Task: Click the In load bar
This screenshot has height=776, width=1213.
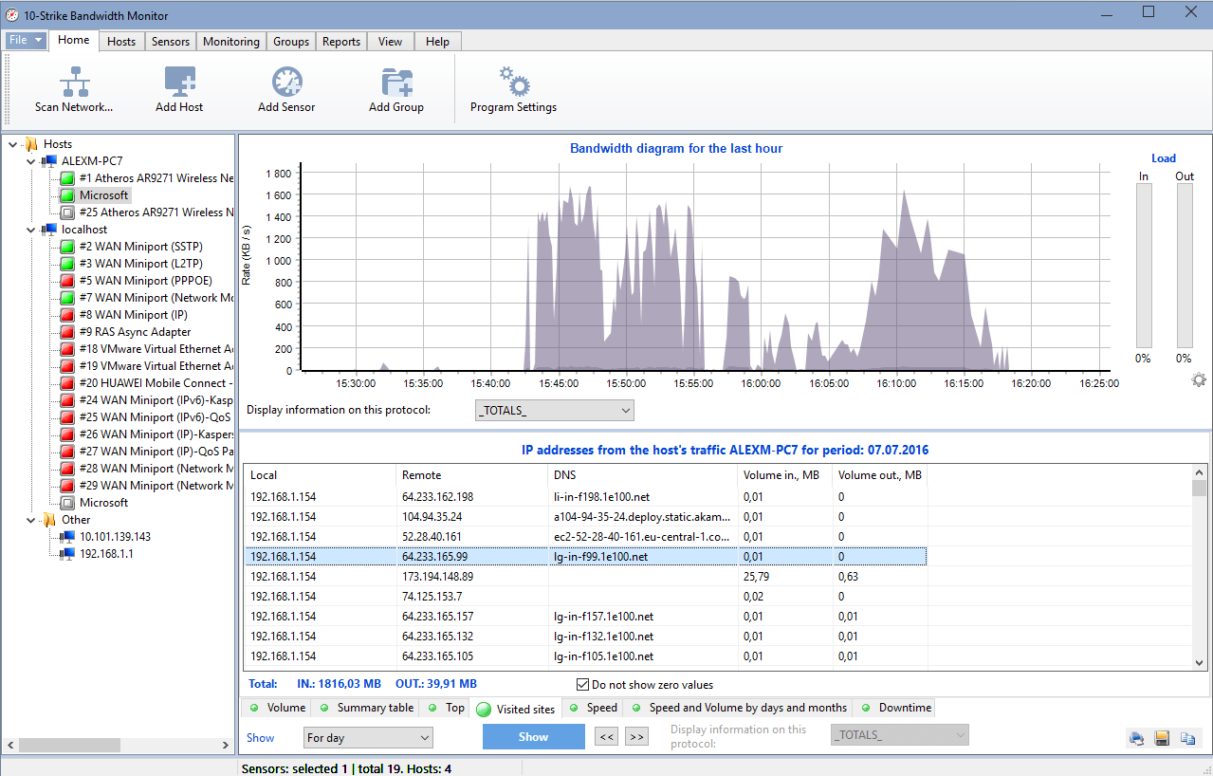Action: (x=1144, y=266)
